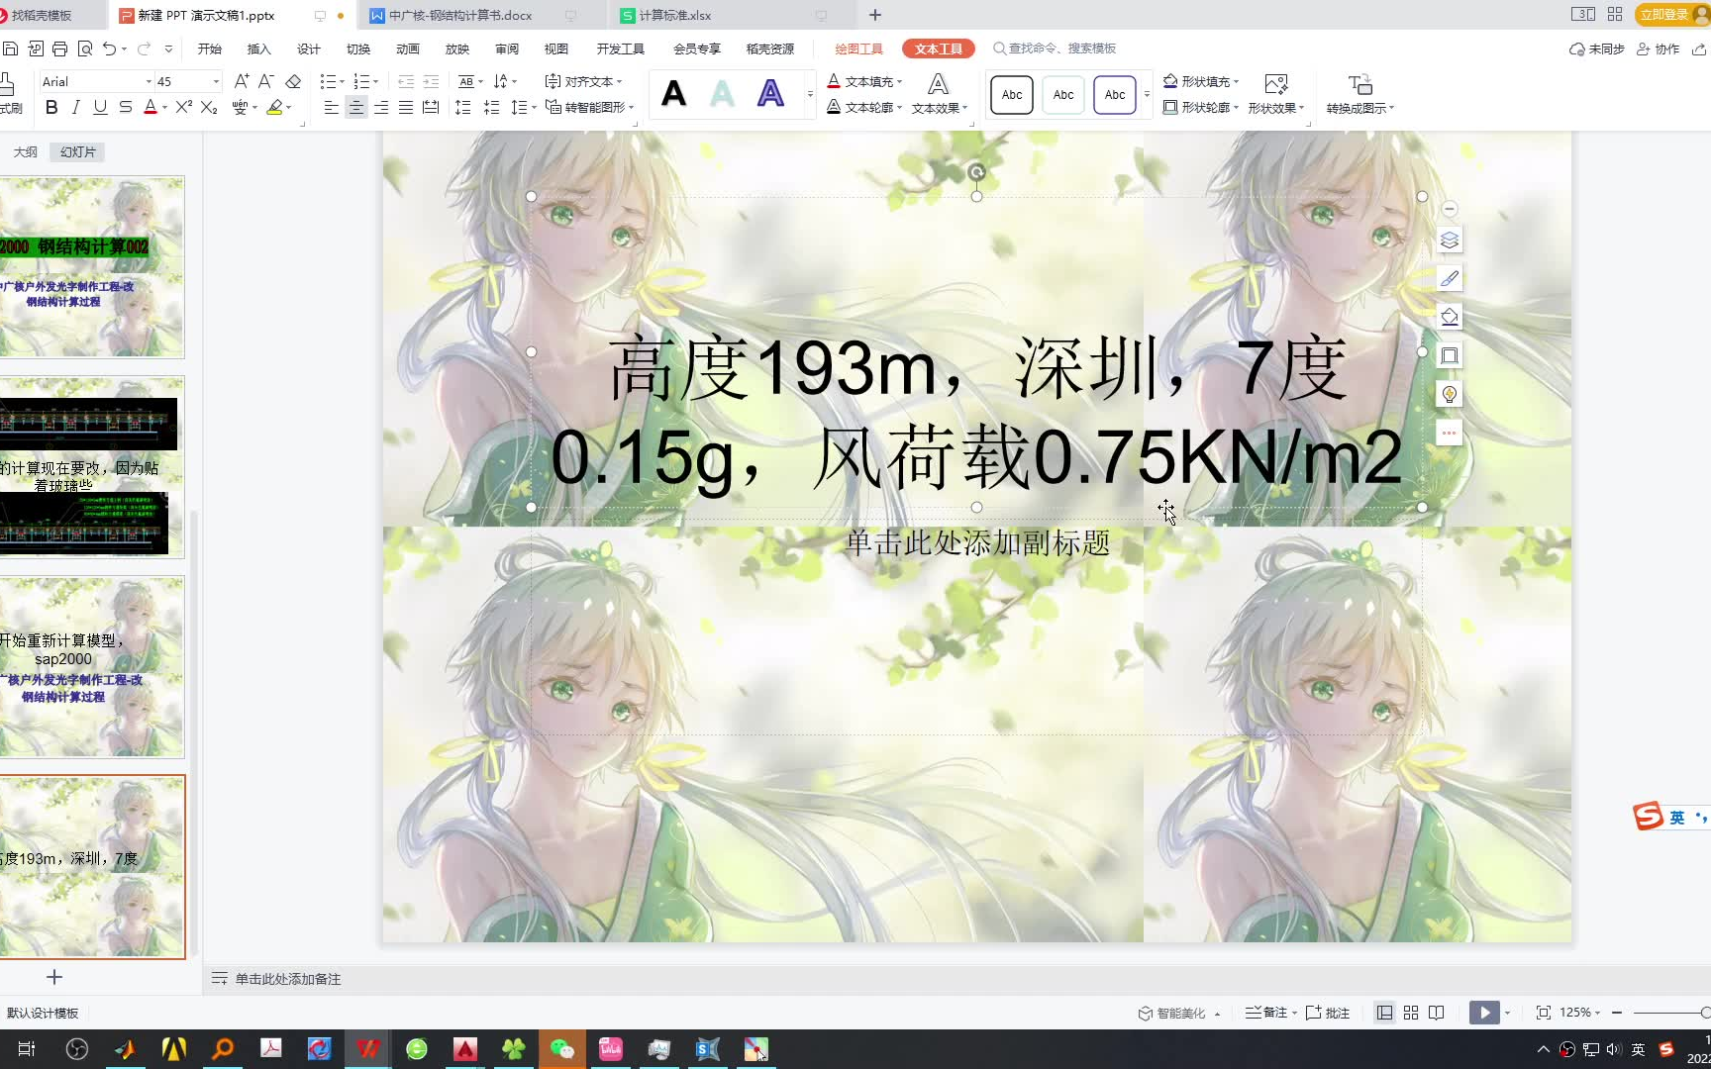Open the 对齐文本 align text dropdown
This screenshot has height=1069, width=1711.
583,81
